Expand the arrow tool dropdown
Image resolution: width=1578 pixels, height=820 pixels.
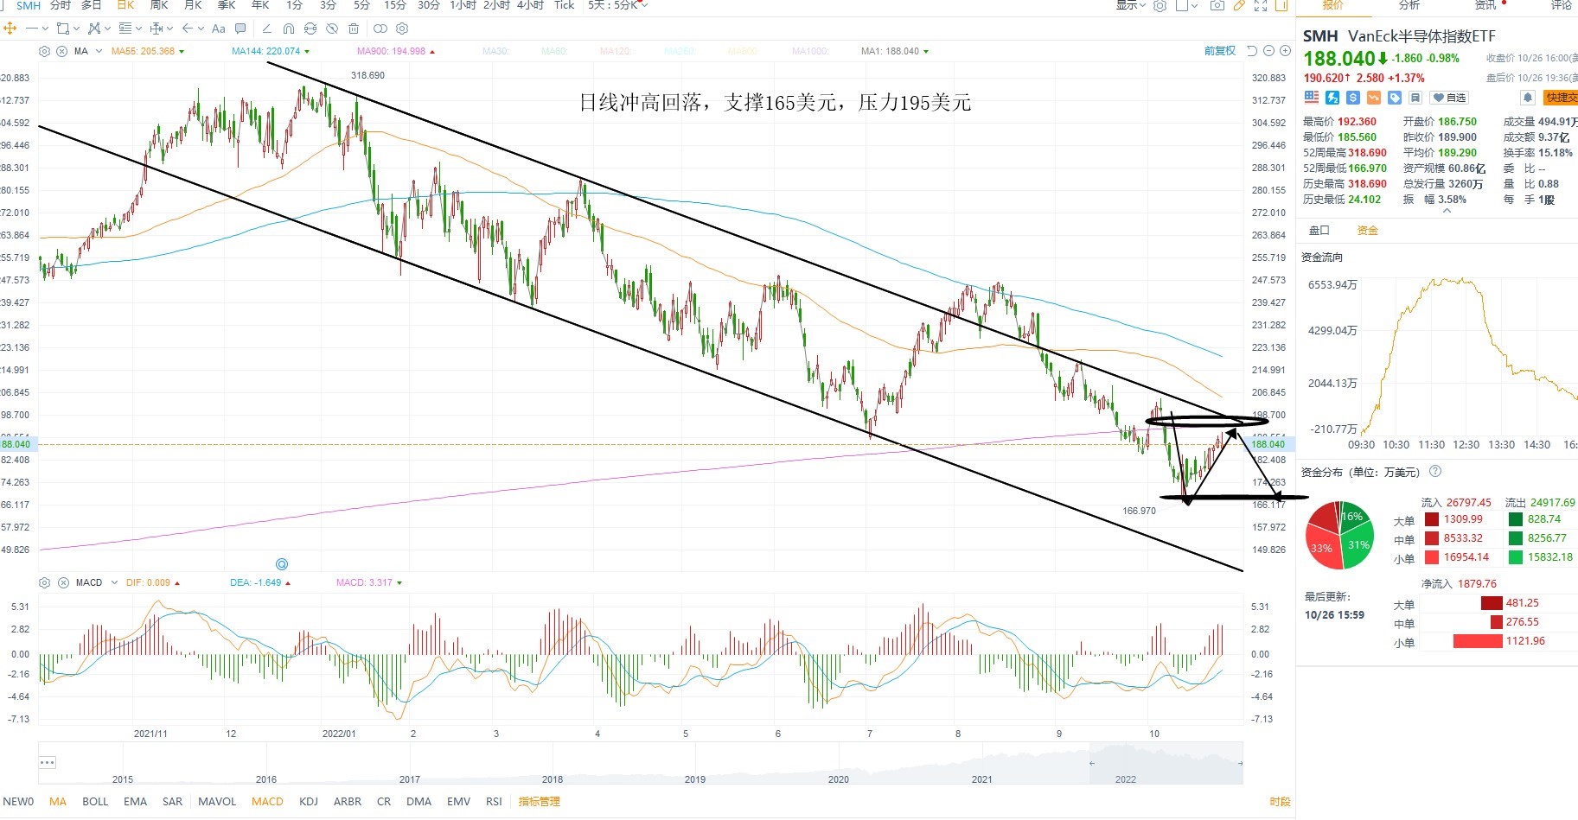[x=201, y=29]
